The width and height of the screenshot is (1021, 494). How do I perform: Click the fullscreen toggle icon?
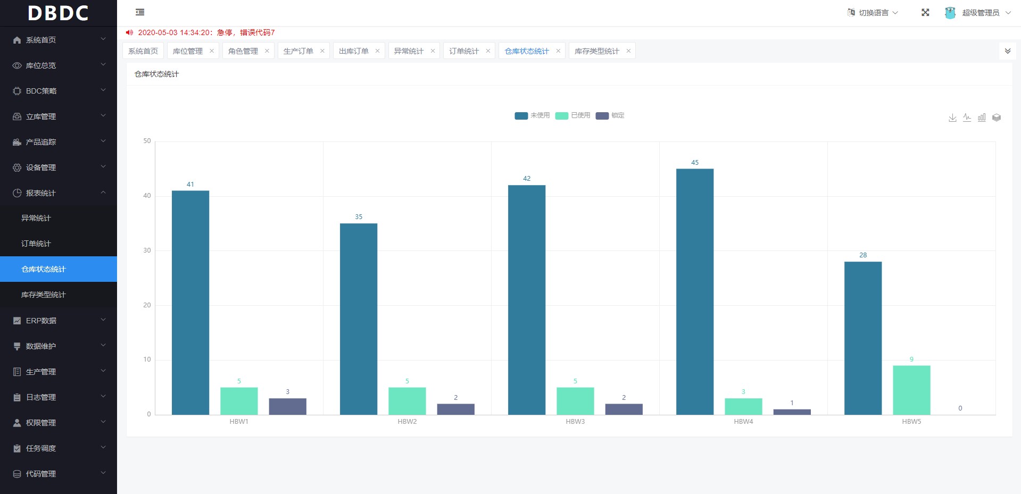(925, 12)
